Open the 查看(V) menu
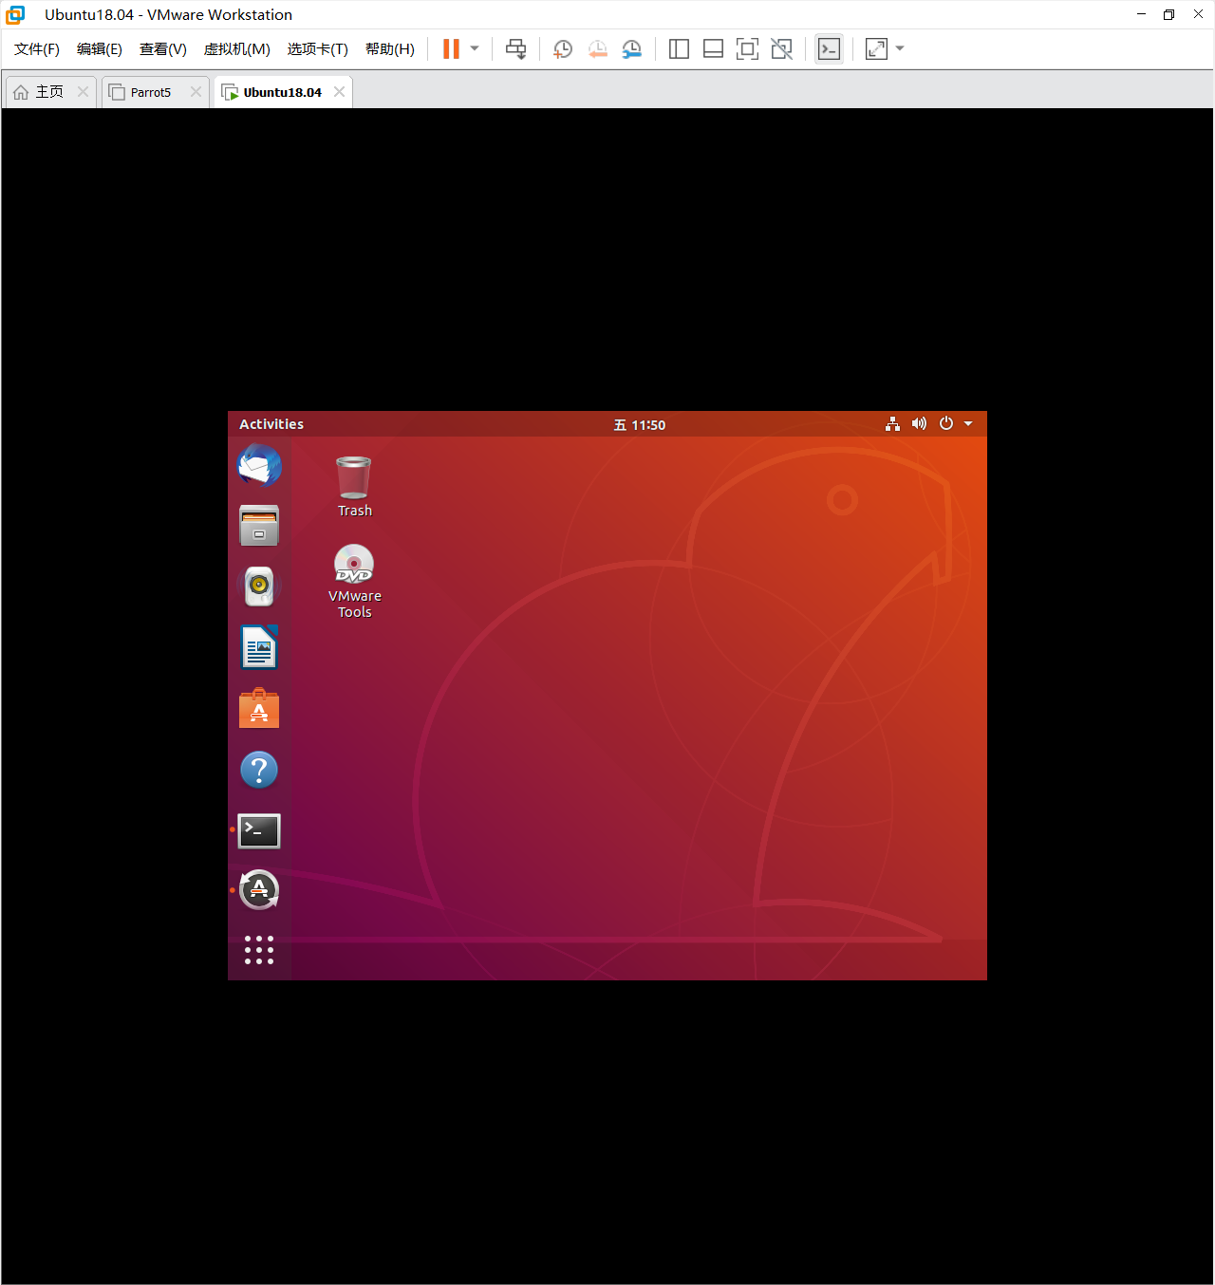The height and width of the screenshot is (1285, 1215). point(163,49)
